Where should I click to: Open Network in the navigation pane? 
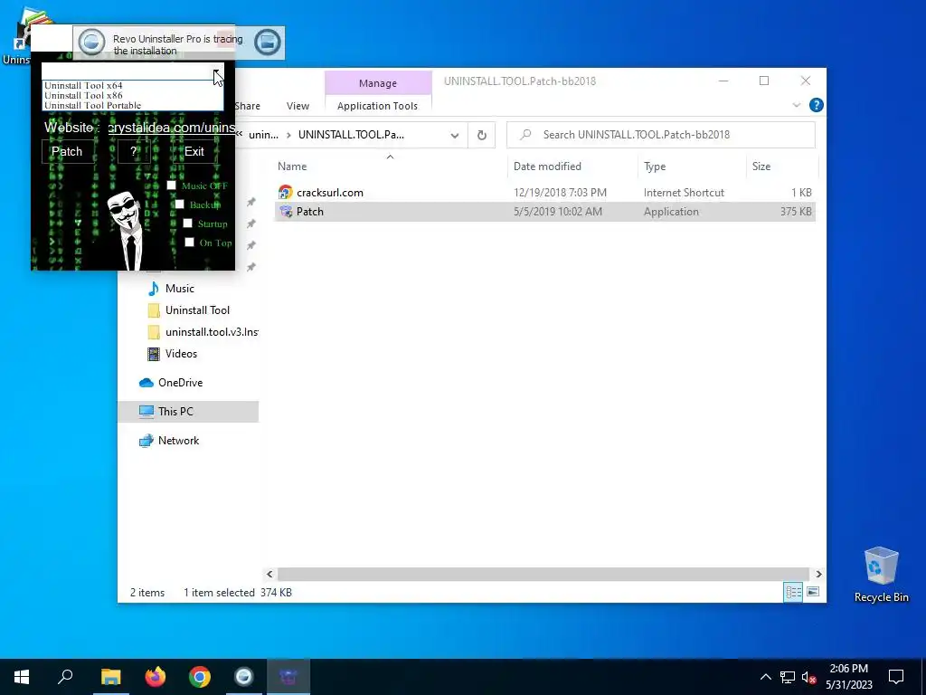178,441
